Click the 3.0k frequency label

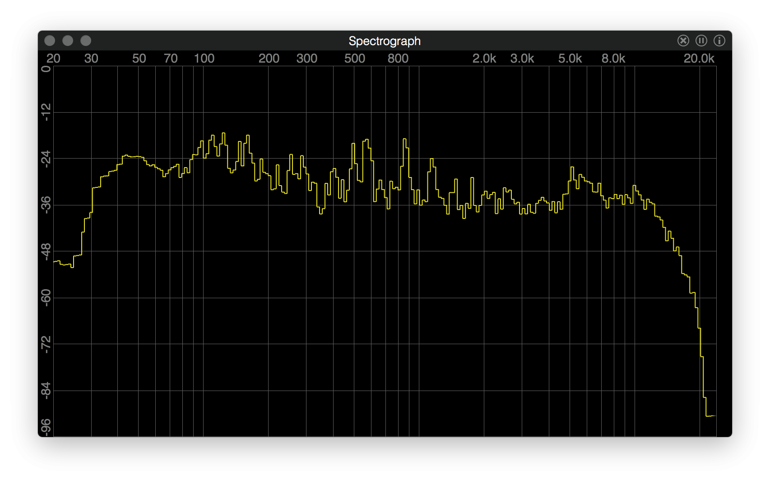click(522, 58)
